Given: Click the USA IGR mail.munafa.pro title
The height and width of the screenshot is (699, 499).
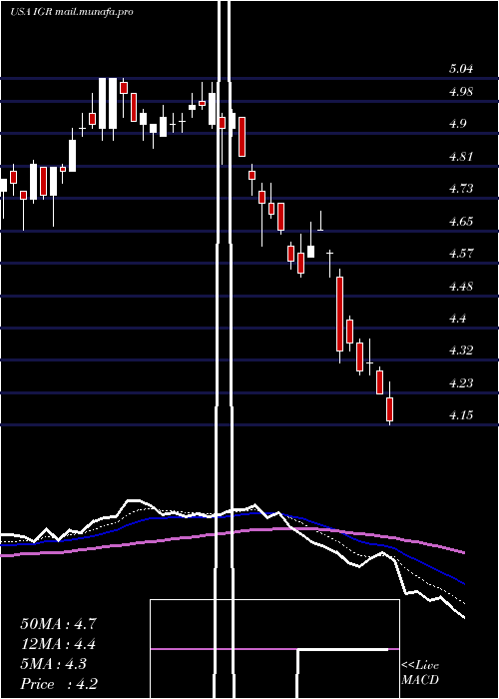Looking at the screenshot, I should [x=71, y=12].
